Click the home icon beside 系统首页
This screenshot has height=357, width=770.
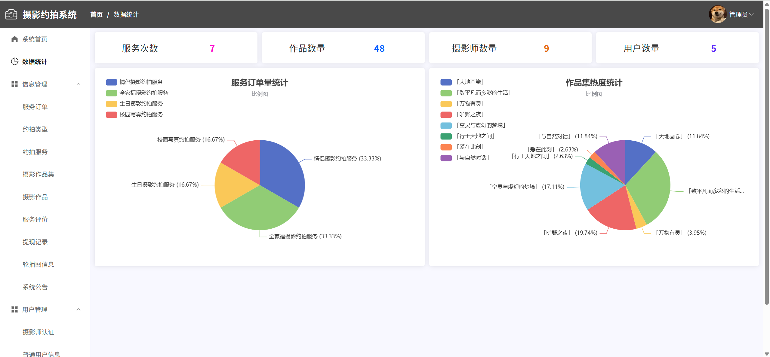click(x=14, y=39)
